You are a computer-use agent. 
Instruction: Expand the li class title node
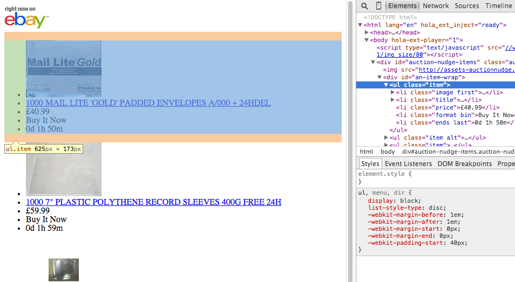392,100
